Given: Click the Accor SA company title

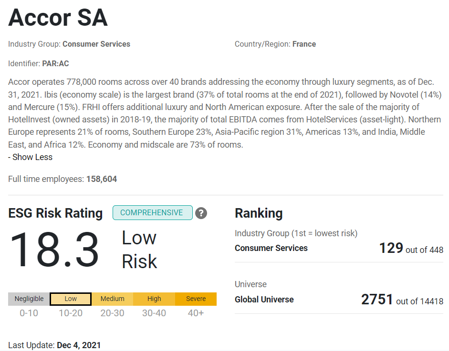Looking at the screenshot, I should pyautogui.click(x=58, y=18).
